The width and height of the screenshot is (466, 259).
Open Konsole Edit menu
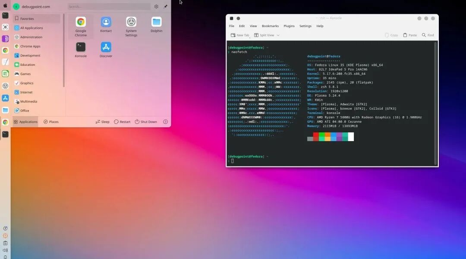tap(242, 26)
